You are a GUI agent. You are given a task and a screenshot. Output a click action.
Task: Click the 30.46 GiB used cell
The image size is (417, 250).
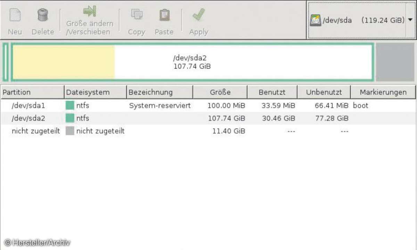pyautogui.click(x=279, y=118)
